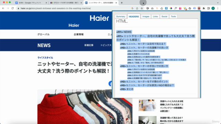Open the Links tab in popup
Viewport: 221px width, 124px height.
pos(155,17)
